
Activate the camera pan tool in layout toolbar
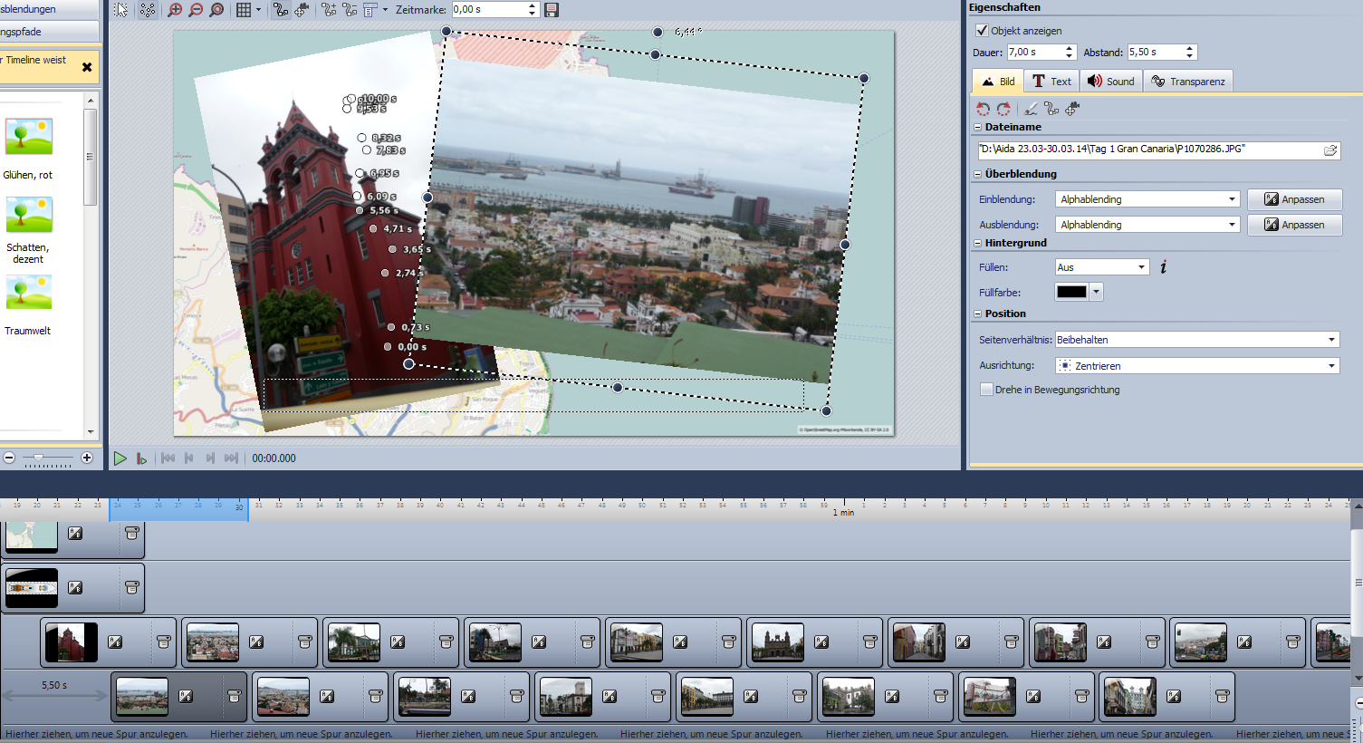click(302, 10)
